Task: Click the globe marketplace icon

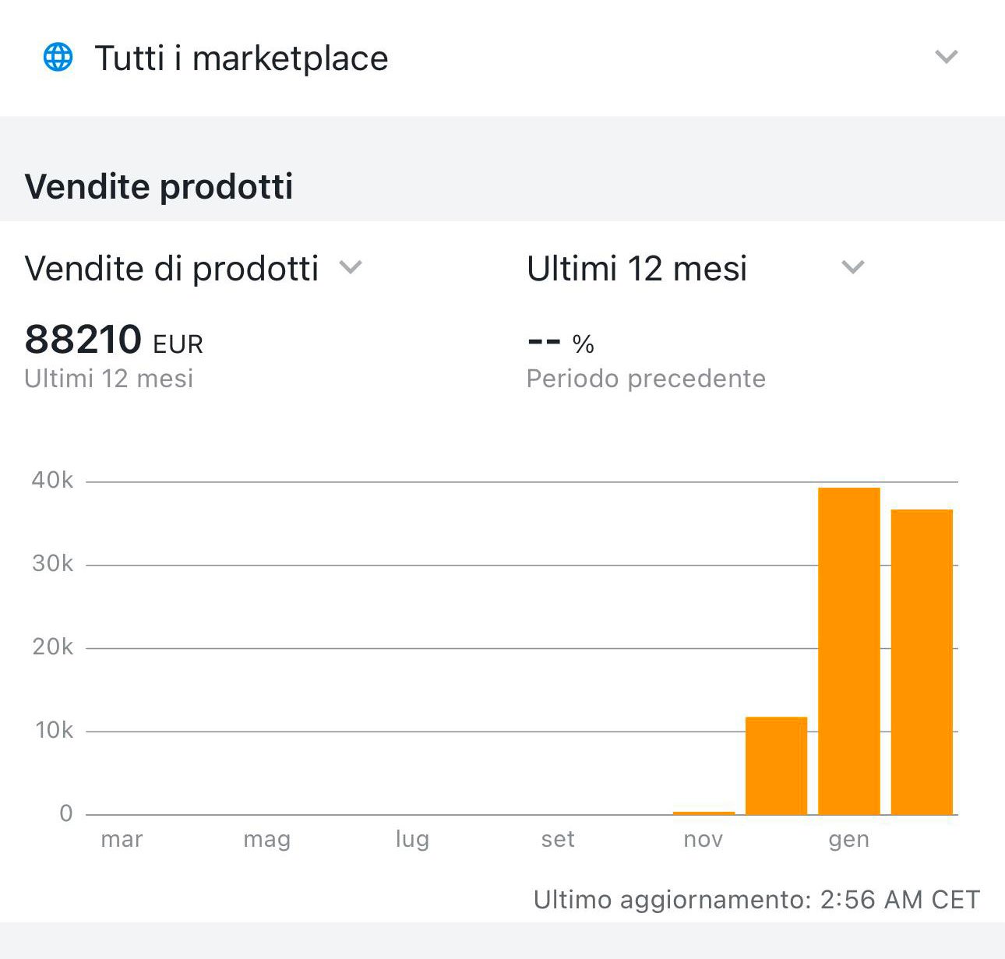Action: pyautogui.click(x=58, y=57)
